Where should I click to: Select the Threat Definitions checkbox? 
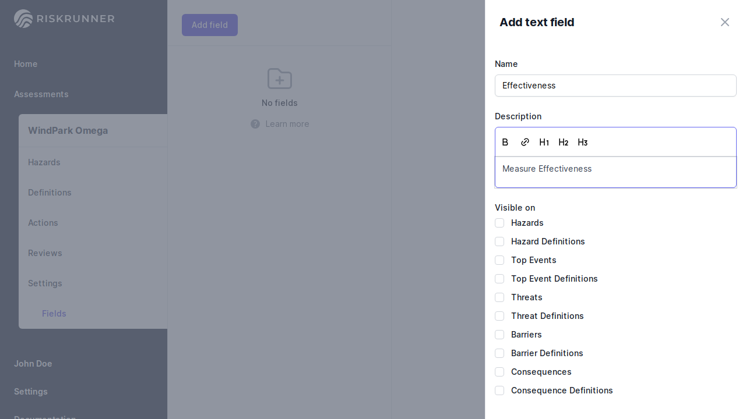(499, 316)
